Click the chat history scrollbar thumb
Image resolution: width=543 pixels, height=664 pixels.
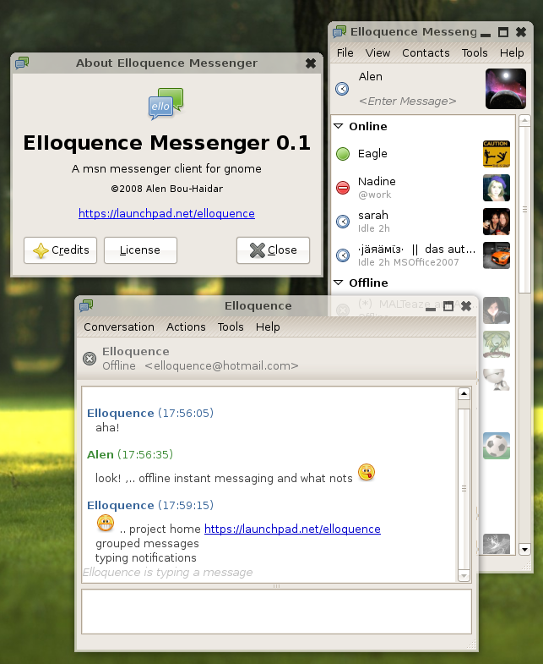(464, 489)
